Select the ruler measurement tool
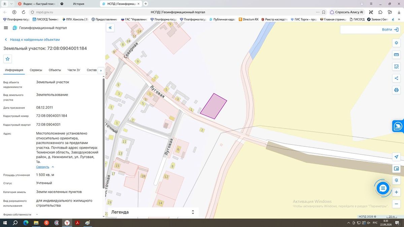This screenshot has width=404, height=227. pyautogui.click(x=396, y=55)
